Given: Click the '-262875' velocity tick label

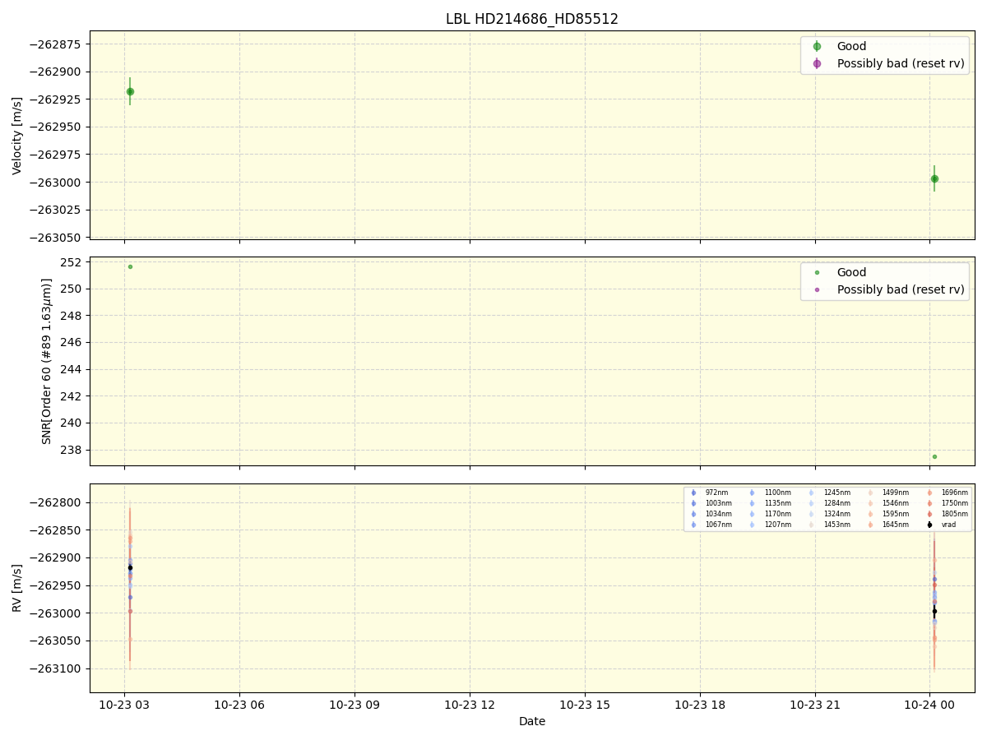Looking at the screenshot, I should (x=56, y=44).
